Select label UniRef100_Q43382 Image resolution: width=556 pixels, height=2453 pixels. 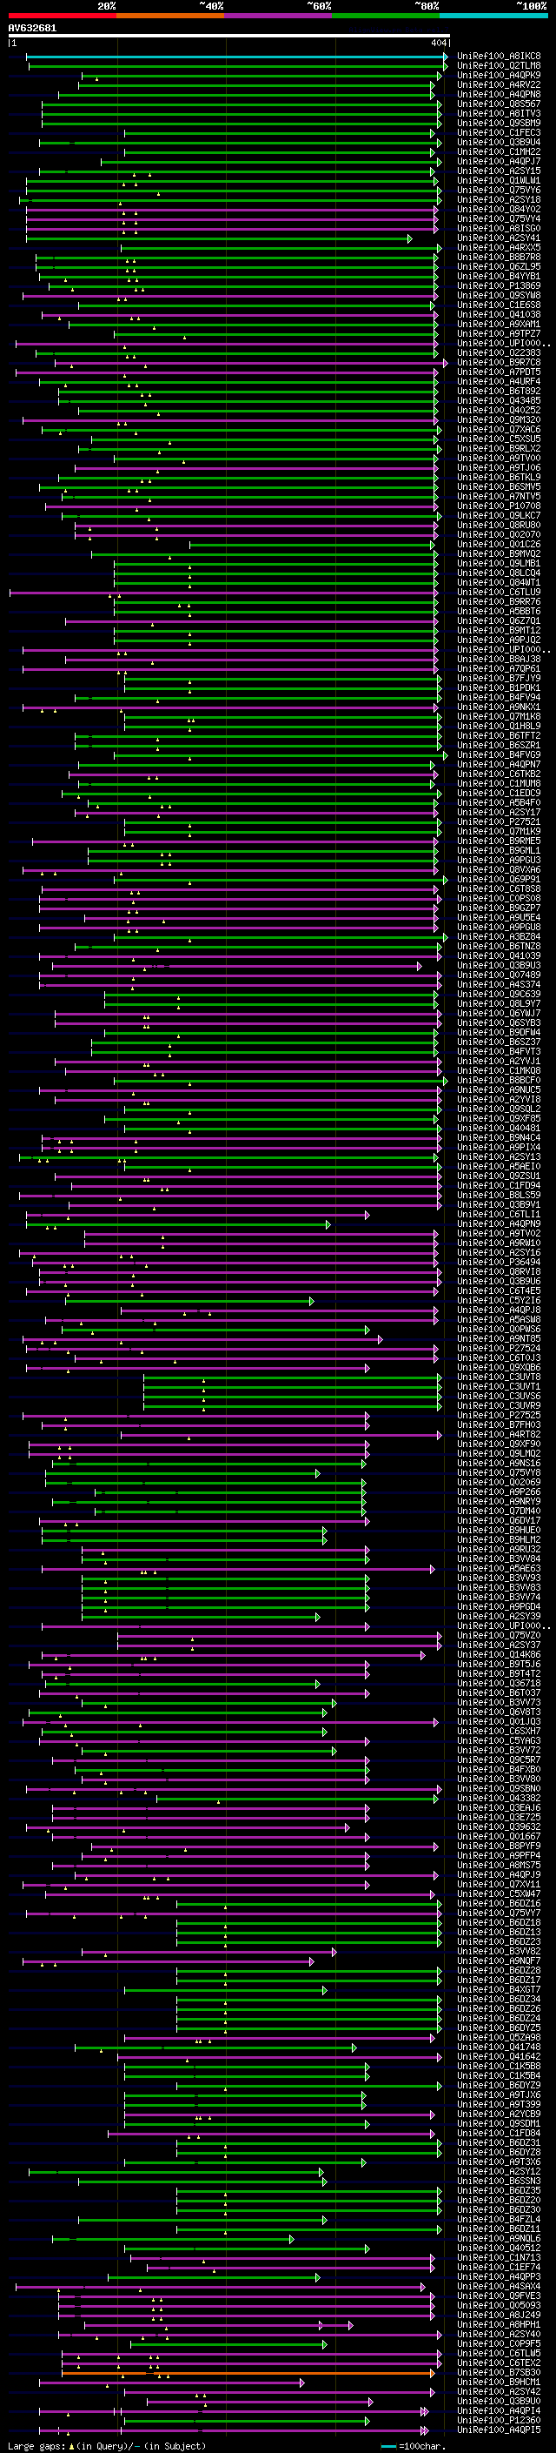[x=498, y=1798]
